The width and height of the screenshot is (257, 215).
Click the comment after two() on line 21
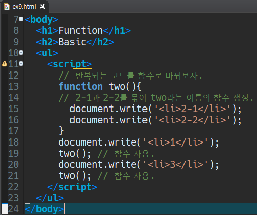click(126, 176)
